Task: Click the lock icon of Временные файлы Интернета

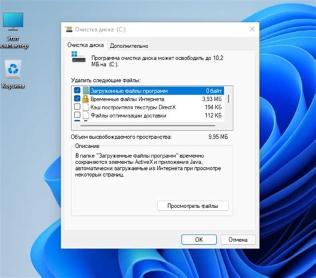Action: 85,99
